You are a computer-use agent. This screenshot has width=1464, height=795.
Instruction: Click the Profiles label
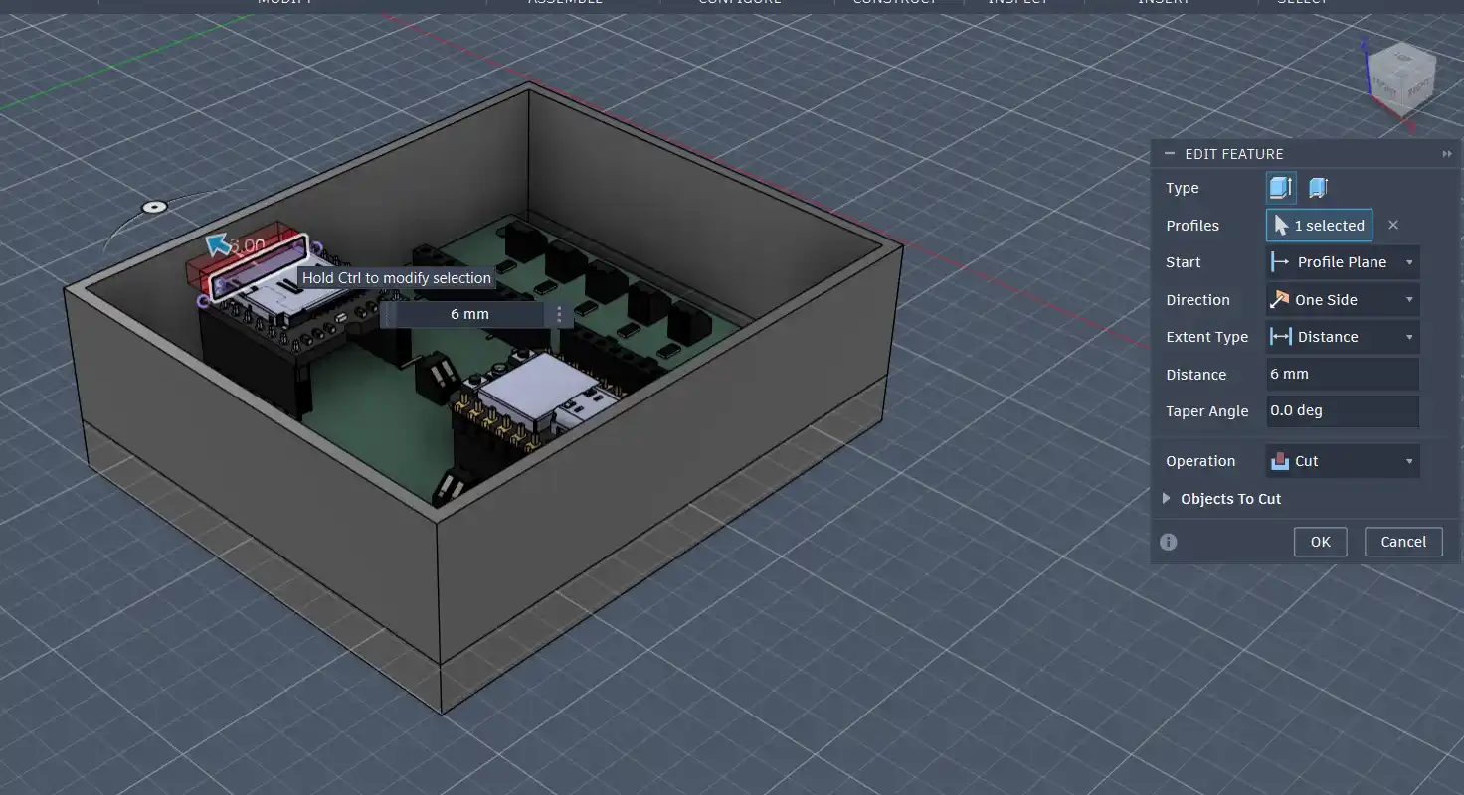1192,226
